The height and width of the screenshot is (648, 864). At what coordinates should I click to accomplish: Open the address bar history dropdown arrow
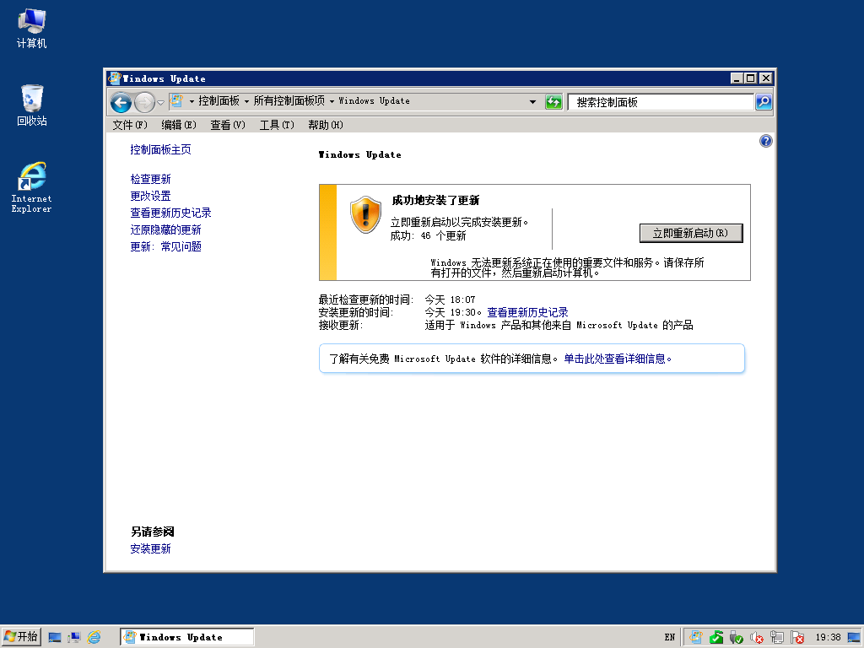[532, 102]
